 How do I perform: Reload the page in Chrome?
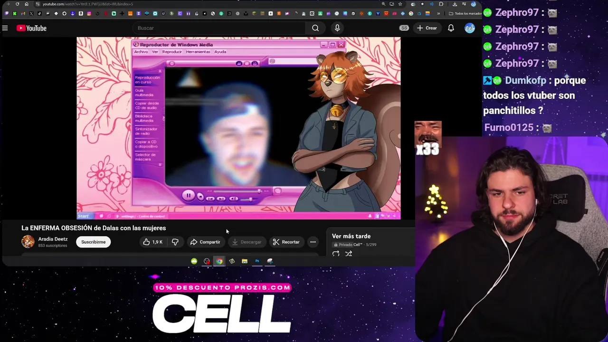[x=17, y=4]
